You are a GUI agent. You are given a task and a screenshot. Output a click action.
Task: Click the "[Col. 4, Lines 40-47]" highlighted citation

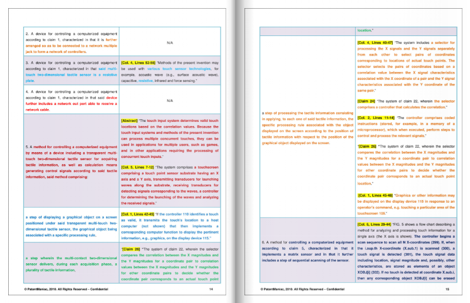[375, 43]
